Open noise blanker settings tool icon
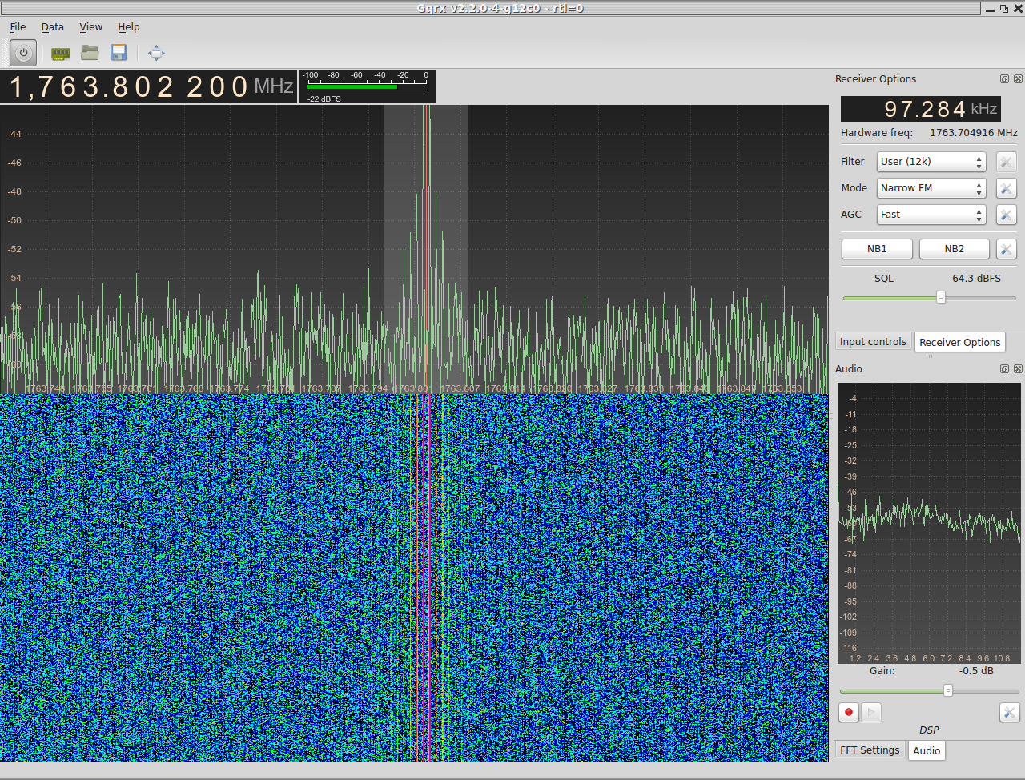 (1006, 249)
